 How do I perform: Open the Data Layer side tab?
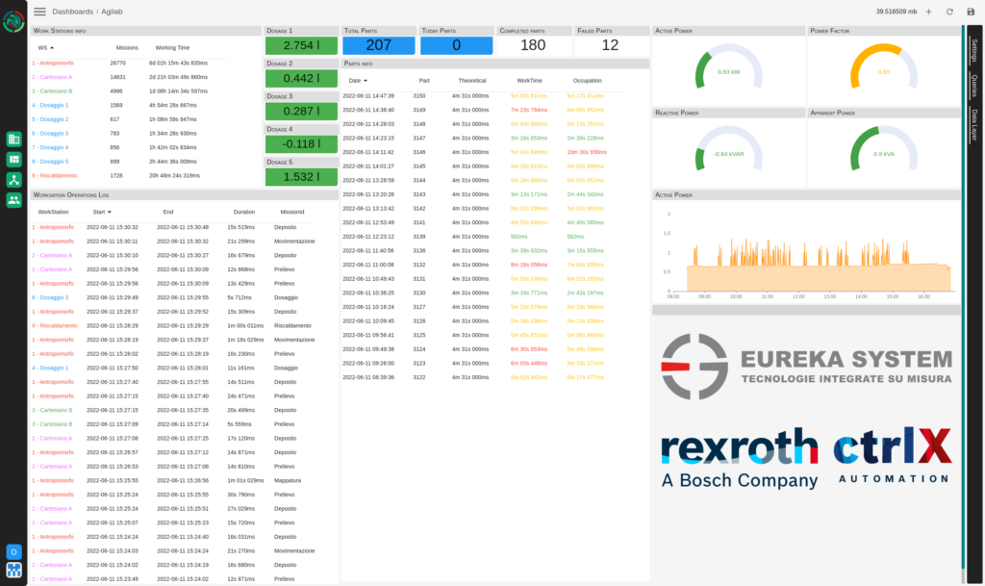pos(974,125)
